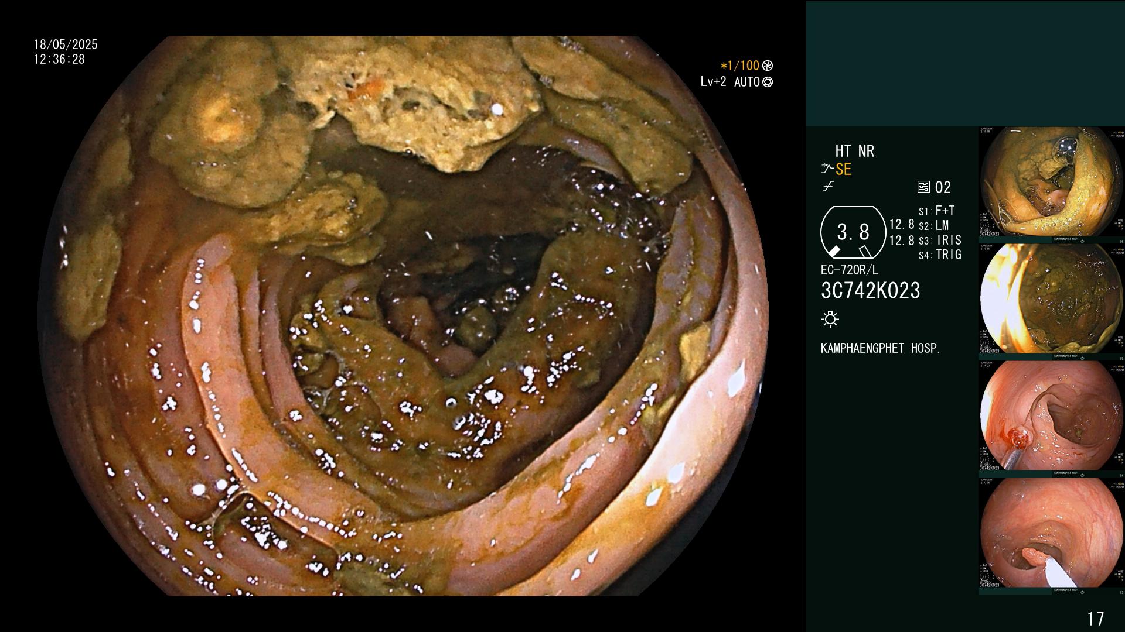
Task: Click the AUTO iris aperture icon
Action: [x=768, y=82]
